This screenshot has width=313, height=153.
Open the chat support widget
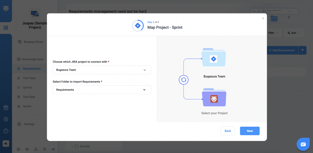click(x=303, y=144)
